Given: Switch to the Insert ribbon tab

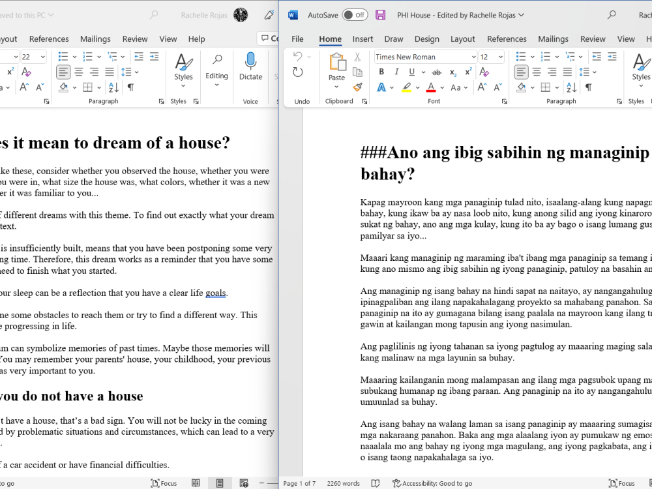Looking at the screenshot, I should coord(363,39).
